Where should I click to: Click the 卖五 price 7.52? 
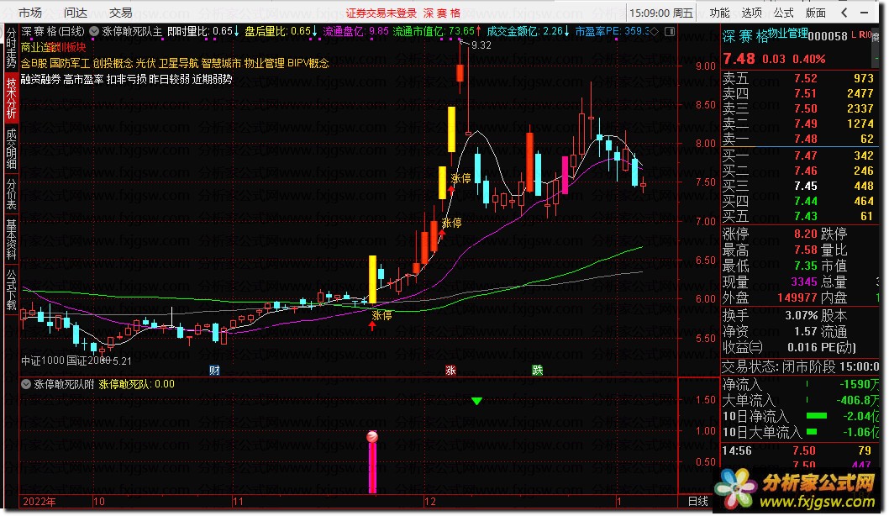point(805,78)
